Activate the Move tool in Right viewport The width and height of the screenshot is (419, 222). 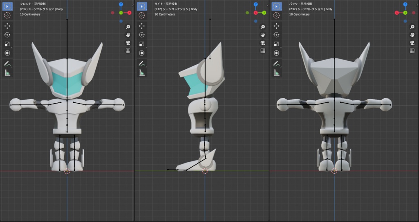pos(142,26)
